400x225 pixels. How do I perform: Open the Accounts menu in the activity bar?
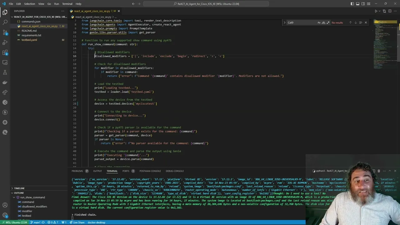click(x=5, y=205)
